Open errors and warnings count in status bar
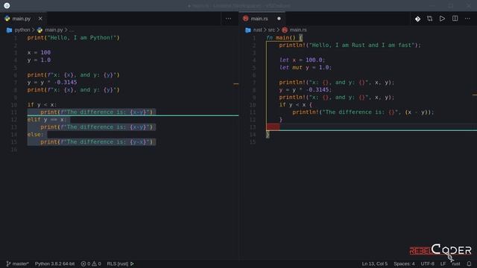Viewport: 477px width, 268px height. point(91,264)
